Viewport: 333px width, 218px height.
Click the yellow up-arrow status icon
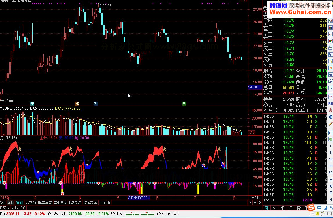(x=317, y=214)
